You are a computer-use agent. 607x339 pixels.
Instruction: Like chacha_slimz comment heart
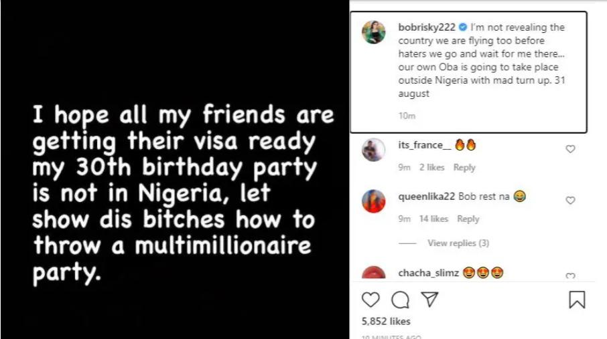click(x=570, y=275)
